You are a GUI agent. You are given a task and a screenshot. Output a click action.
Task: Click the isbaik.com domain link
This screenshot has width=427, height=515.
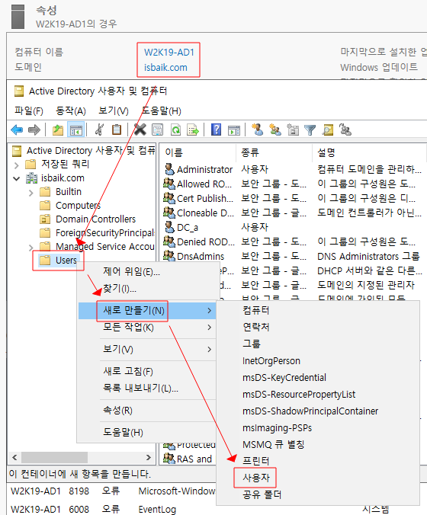click(165, 68)
